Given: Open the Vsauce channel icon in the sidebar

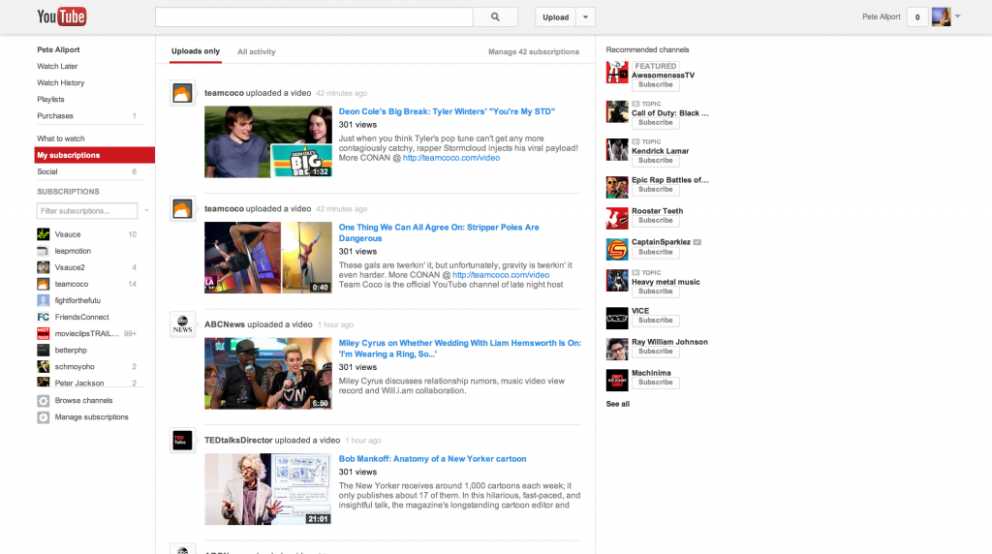Looking at the screenshot, I should [x=43, y=234].
